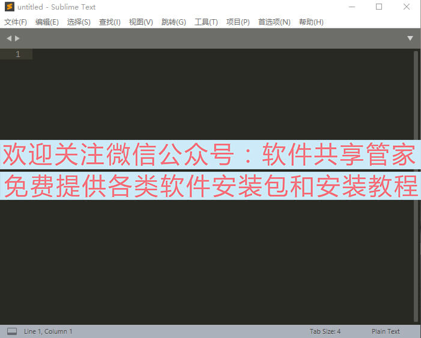Open the 工具(T) menu
421x338 pixels.
point(206,22)
